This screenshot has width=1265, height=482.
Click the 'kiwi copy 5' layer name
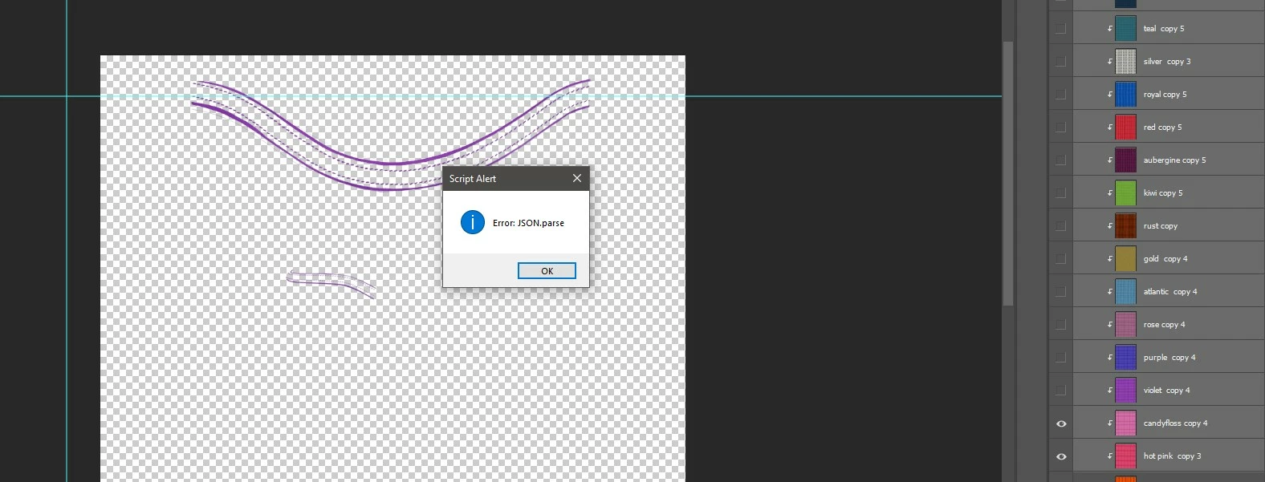coord(1163,193)
